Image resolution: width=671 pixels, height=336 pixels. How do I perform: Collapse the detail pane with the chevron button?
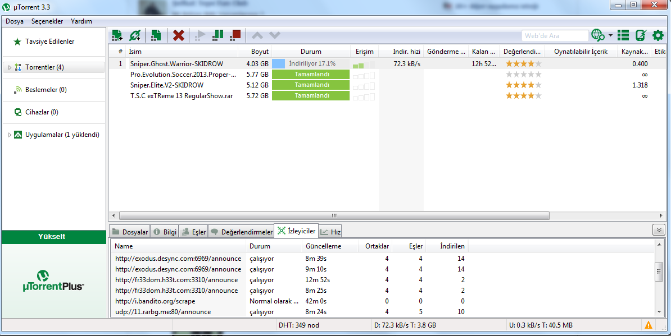(x=658, y=230)
